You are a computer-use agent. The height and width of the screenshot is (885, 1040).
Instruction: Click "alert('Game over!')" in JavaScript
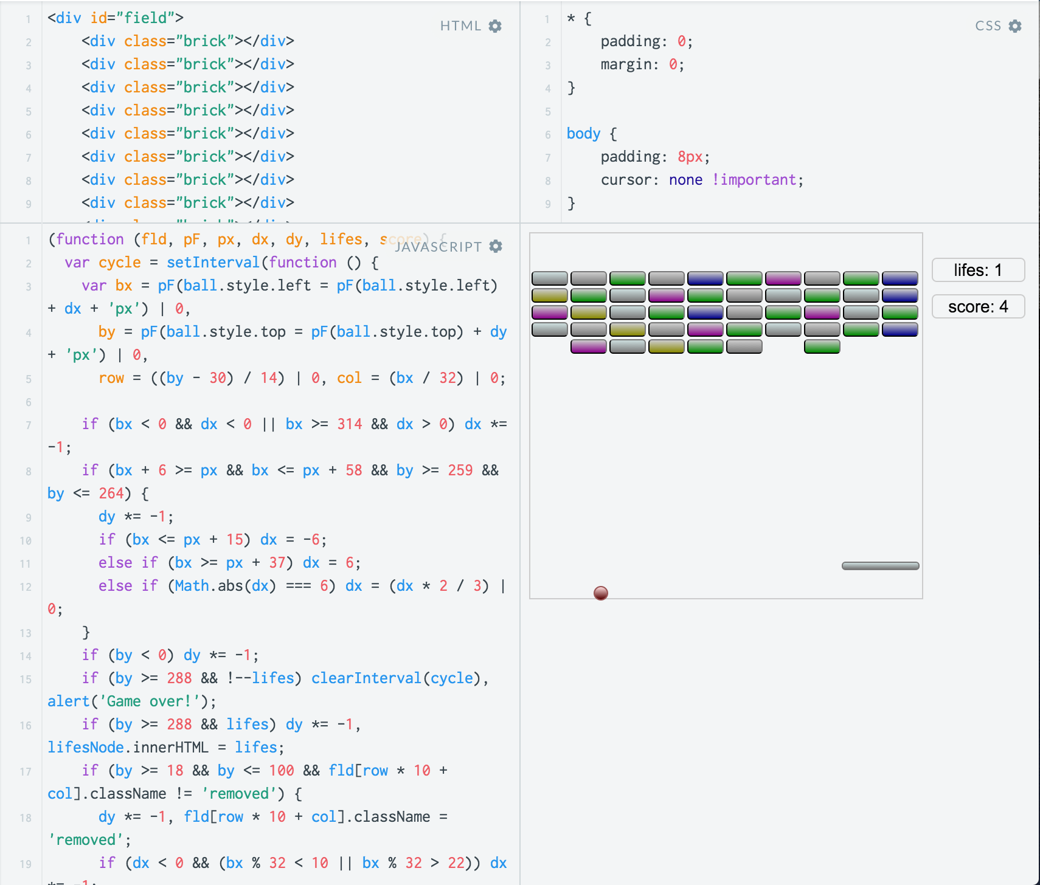(x=128, y=701)
